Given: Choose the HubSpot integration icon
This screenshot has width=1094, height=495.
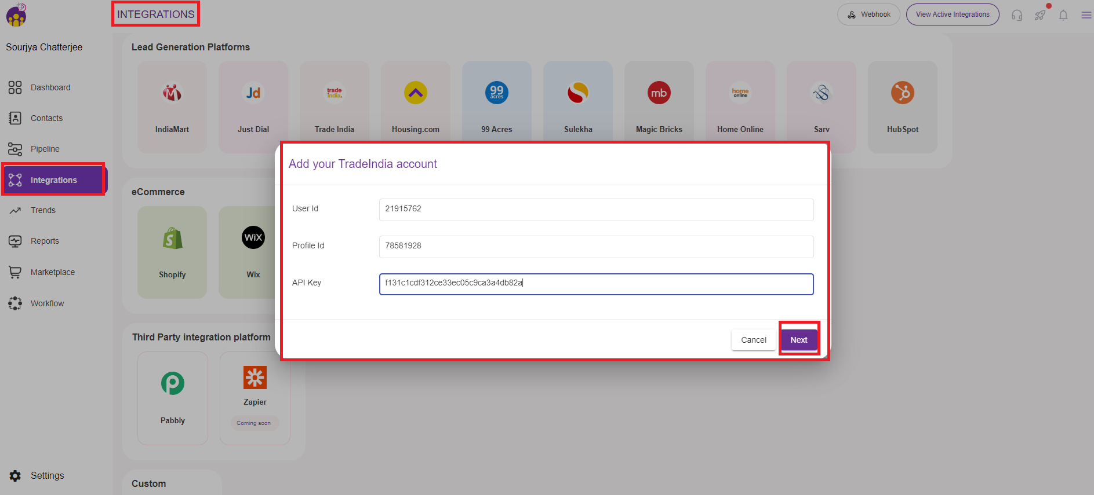Looking at the screenshot, I should [x=902, y=93].
